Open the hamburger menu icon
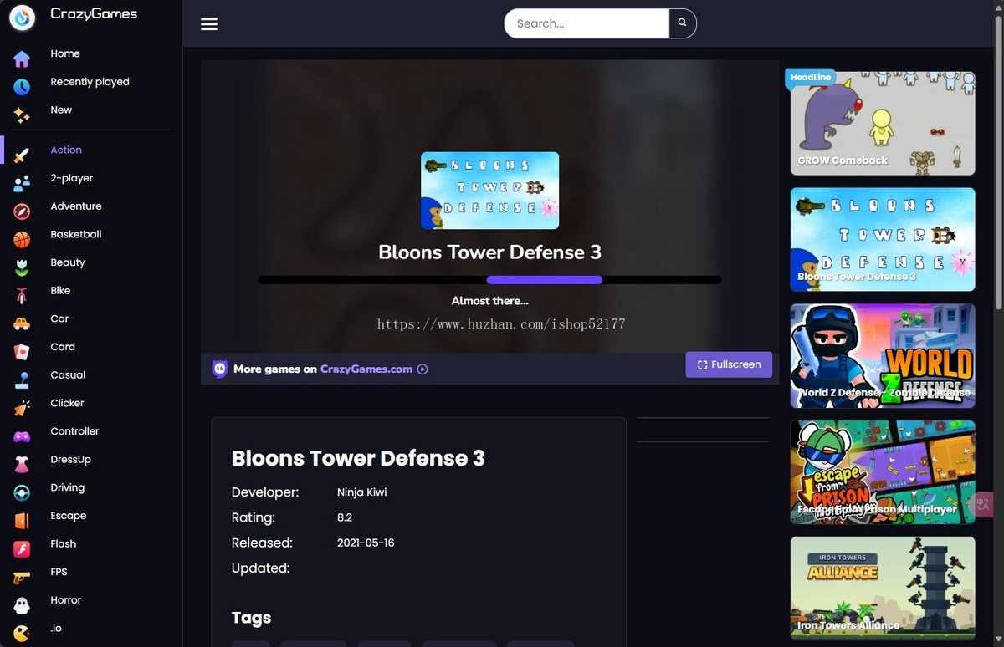1004x647 pixels. click(x=209, y=23)
